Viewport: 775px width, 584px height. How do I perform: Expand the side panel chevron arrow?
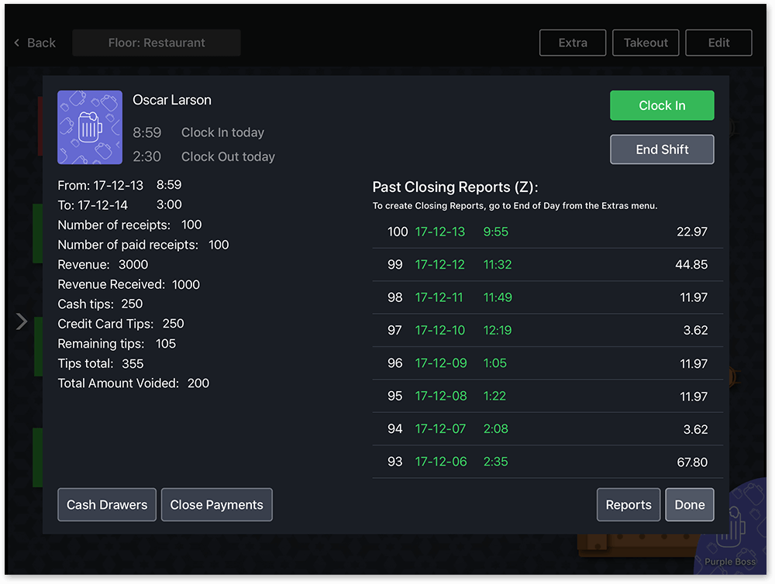coord(22,321)
